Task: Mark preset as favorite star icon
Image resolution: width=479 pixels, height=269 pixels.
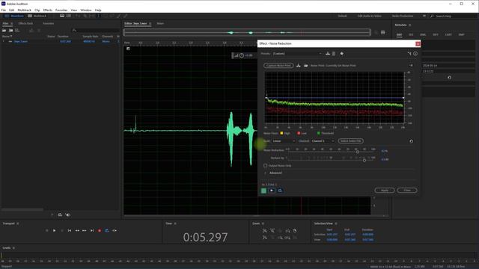Action: [342, 54]
